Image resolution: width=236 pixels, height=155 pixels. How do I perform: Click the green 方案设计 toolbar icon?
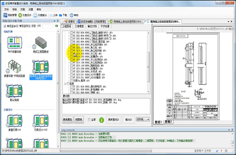click(20, 15)
